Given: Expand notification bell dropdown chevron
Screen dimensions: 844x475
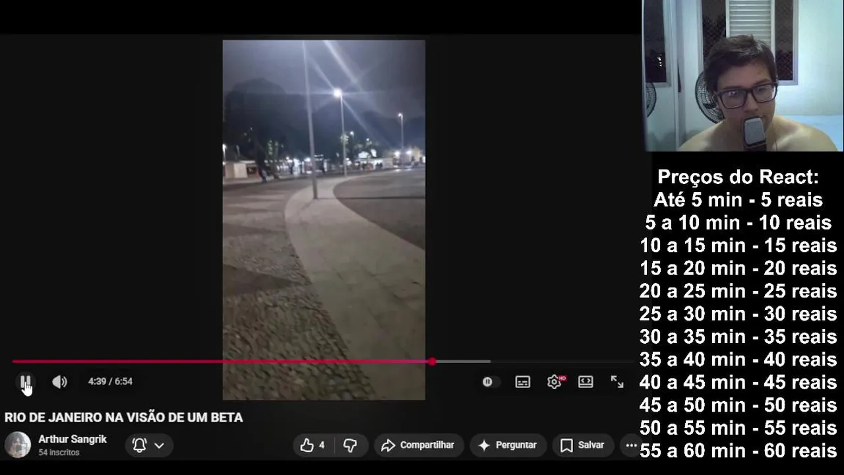Looking at the screenshot, I should tap(159, 445).
